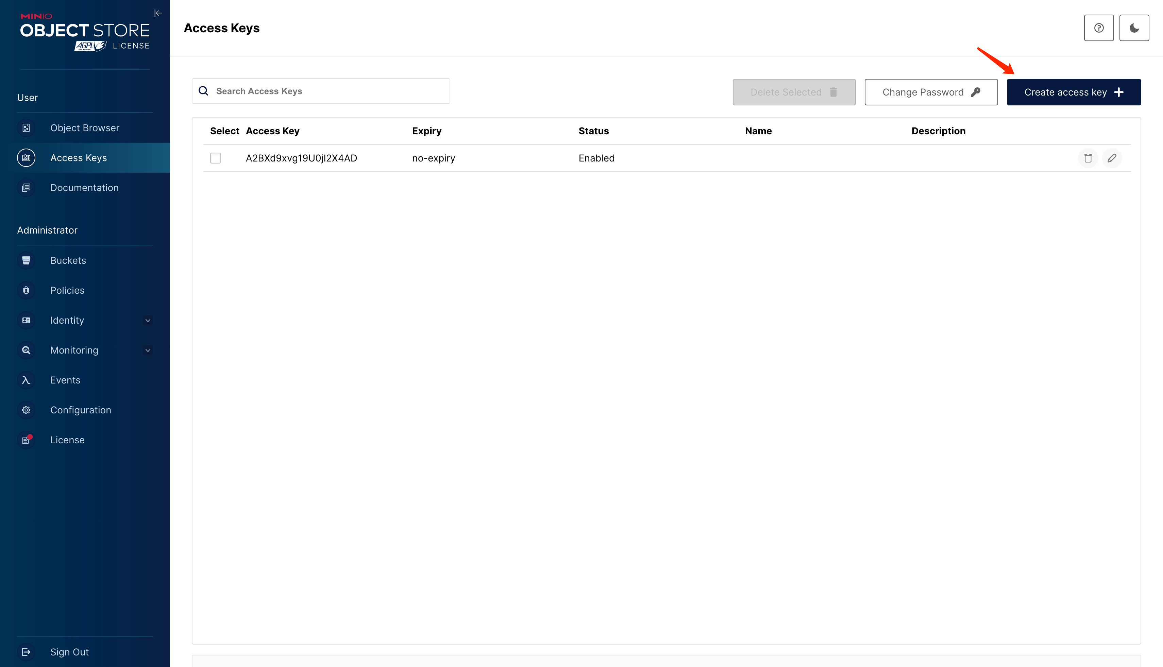Focus the Search Access Keys field
The height and width of the screenshot is (667, 1163).
click(321, 91)
